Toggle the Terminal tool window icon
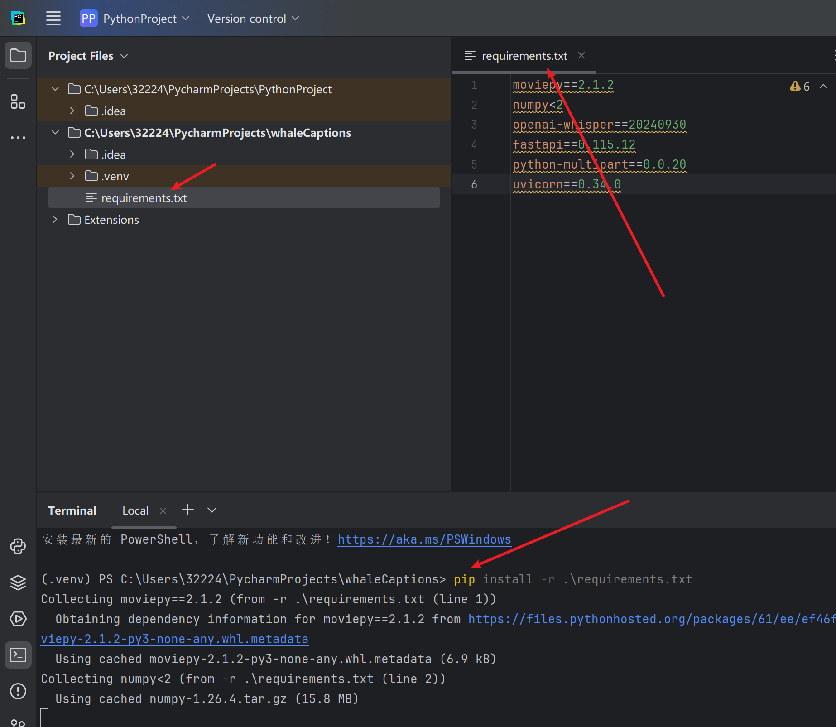Image resolution: width=836 pixels, height=727 pixels. pyautogui.click(x=18, y=655)
